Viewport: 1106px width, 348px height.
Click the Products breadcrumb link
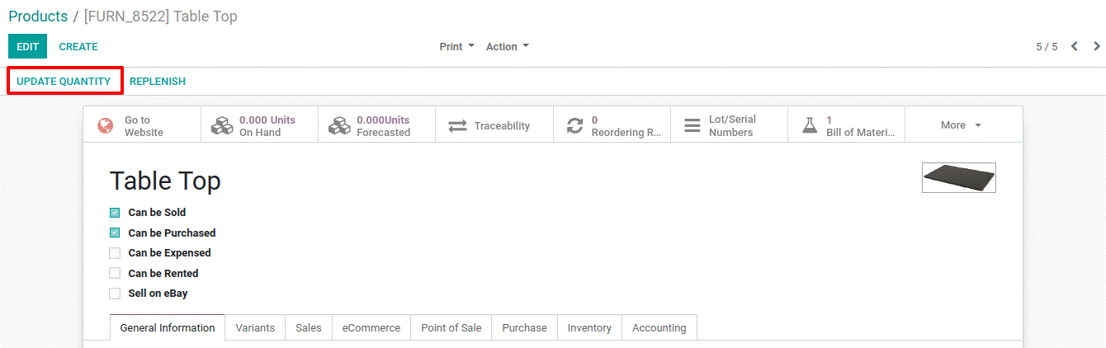click(38, 16)
